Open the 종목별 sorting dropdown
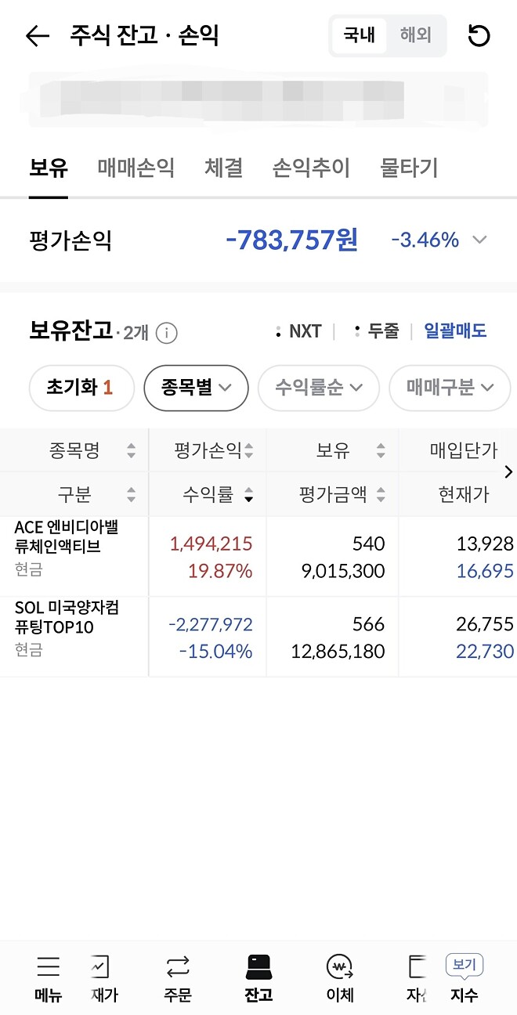 (x=196, y=388)
